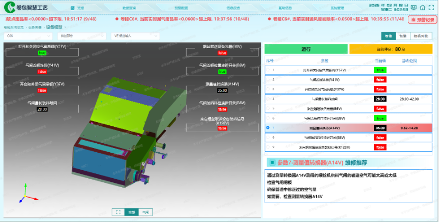The image size is (439, 222).
Task: Toggle fullscreen icon in top-right header
Action: point(432,7)
